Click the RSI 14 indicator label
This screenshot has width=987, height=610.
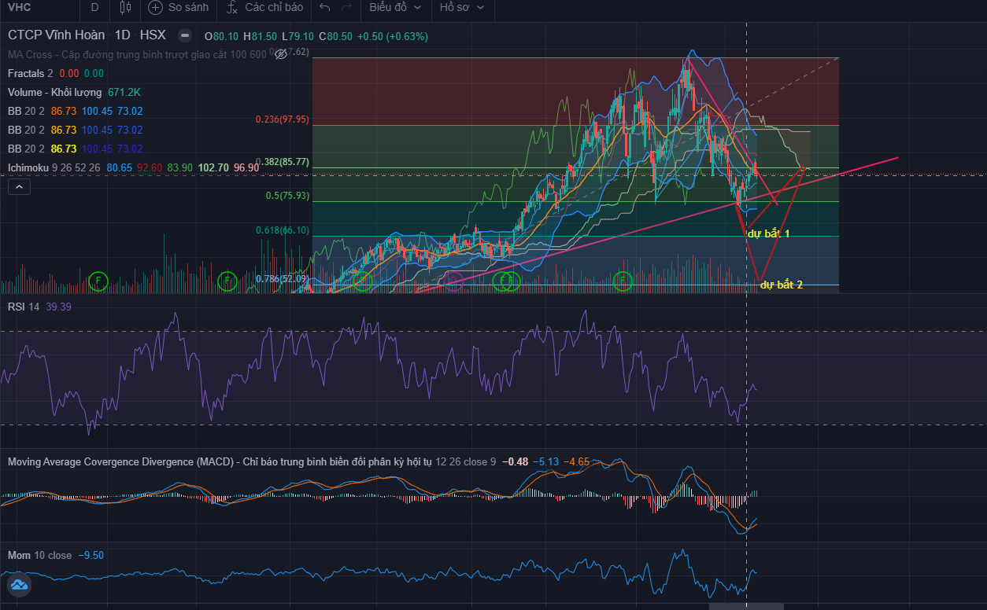pyautogui.click(x=23, y=307)
